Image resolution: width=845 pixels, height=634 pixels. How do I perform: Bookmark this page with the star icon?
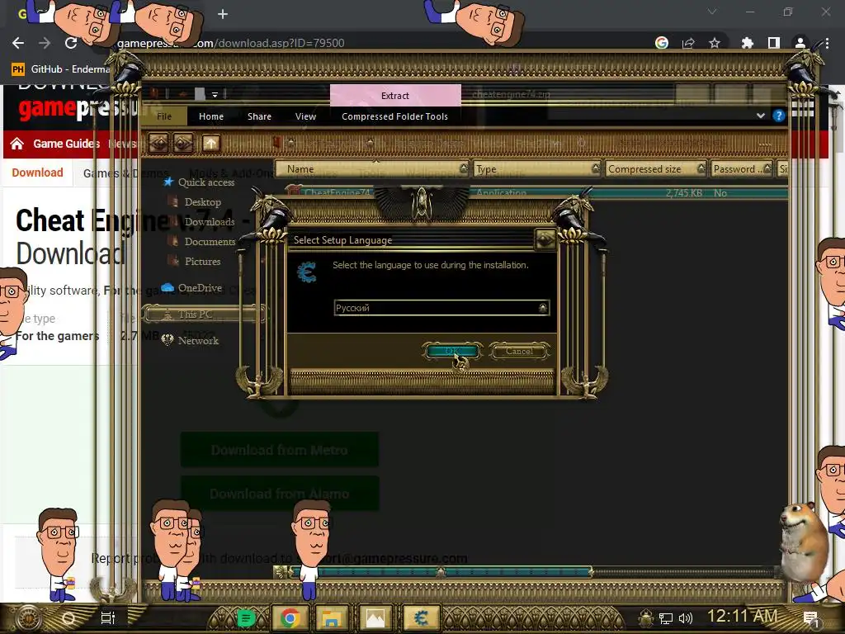click(x=715, y=43)
